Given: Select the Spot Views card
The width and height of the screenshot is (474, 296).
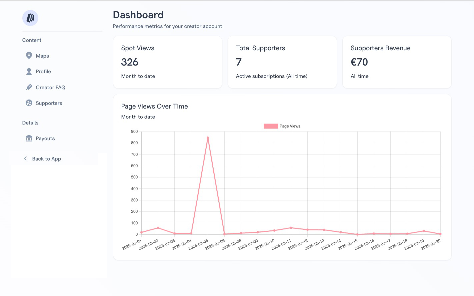Looking at the screenshot, I should [167, 62].
